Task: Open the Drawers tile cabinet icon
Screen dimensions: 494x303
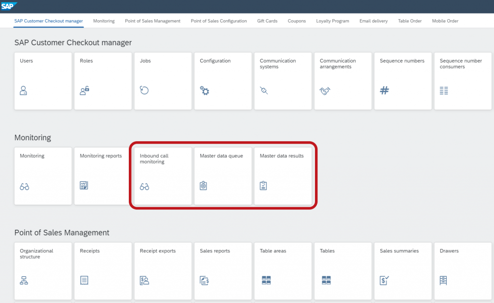Action: tap(443, 280)
